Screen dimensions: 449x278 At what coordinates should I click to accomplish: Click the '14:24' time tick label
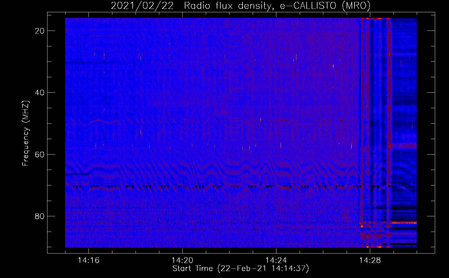pos(276,260)
